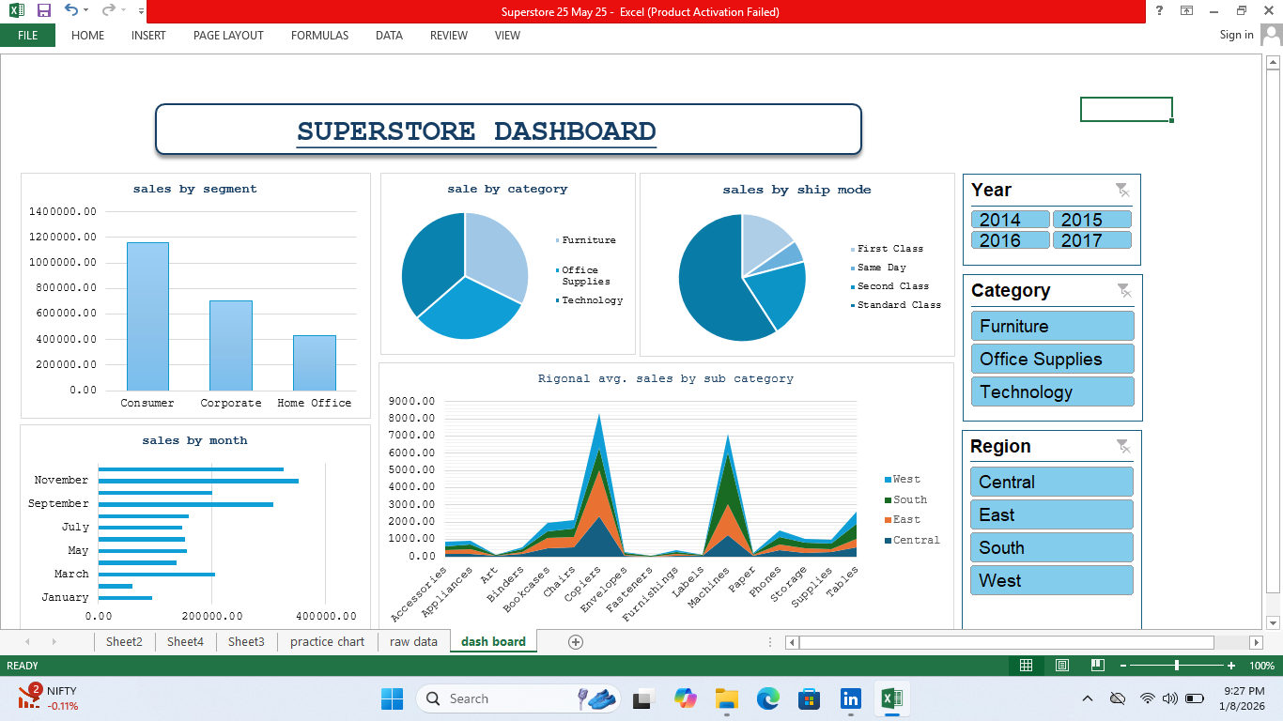Click the Save icon in Quick Access Toolbar
This screenshot has width=1283, height=721.
[43, 10]
